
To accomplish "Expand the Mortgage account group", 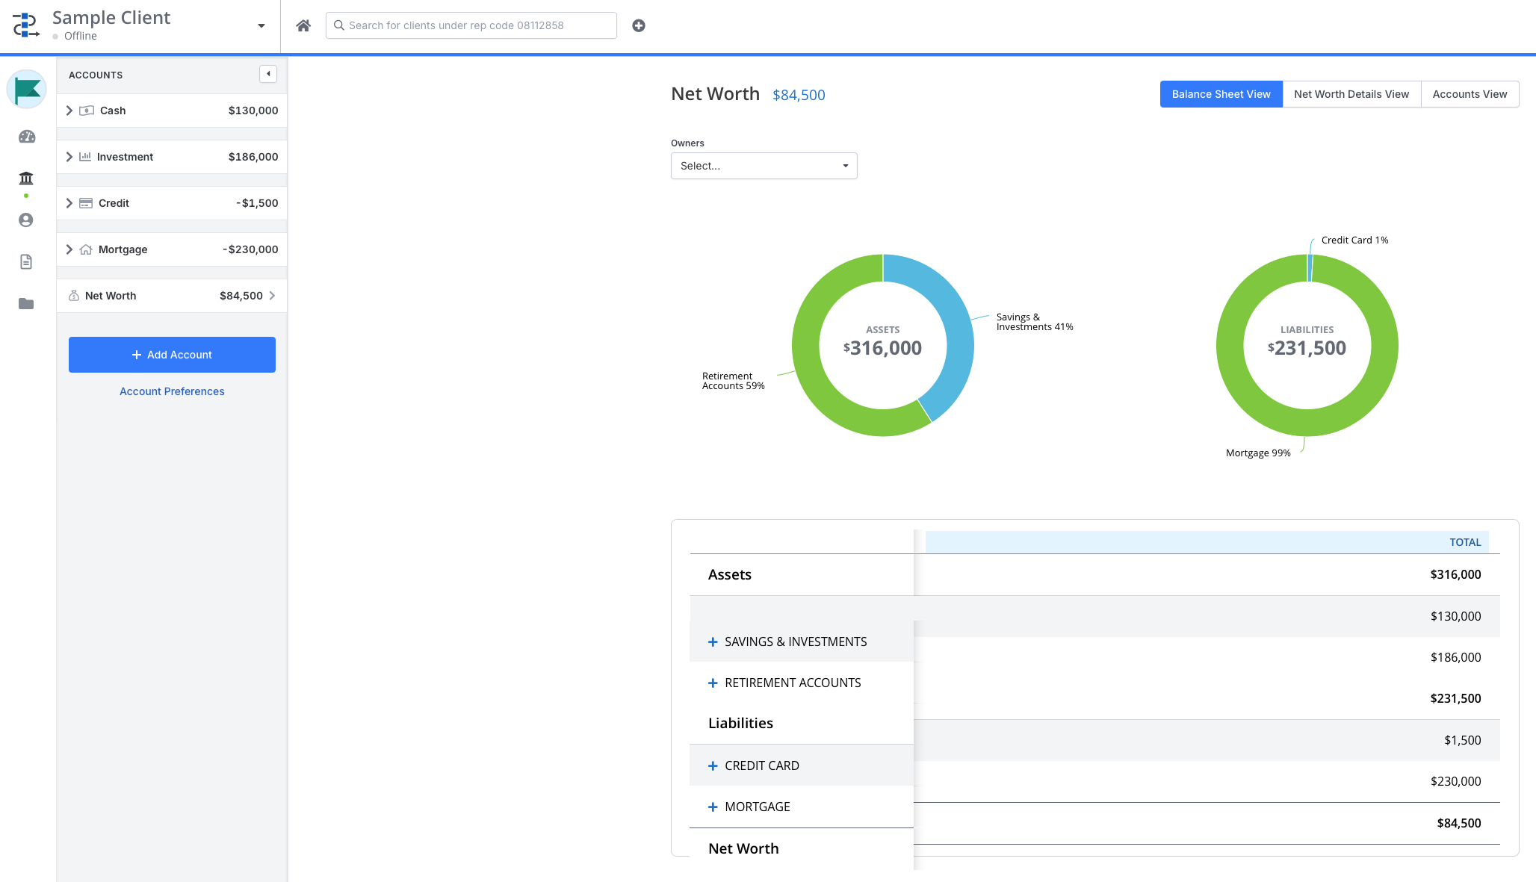I will 69,249.
